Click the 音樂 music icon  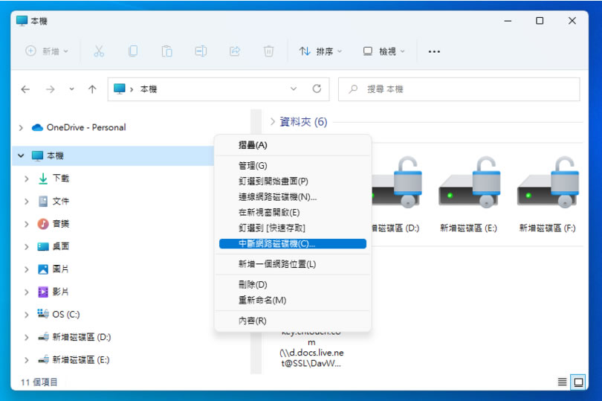click(43, 224)
